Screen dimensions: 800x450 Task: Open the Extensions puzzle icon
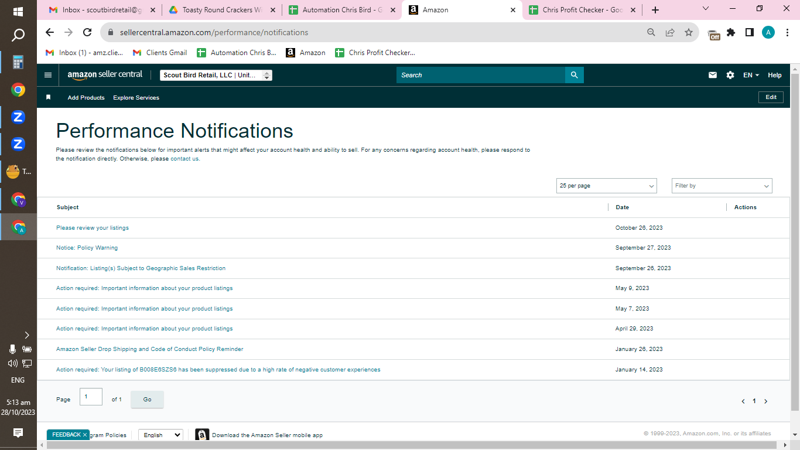tap(731, 33)
